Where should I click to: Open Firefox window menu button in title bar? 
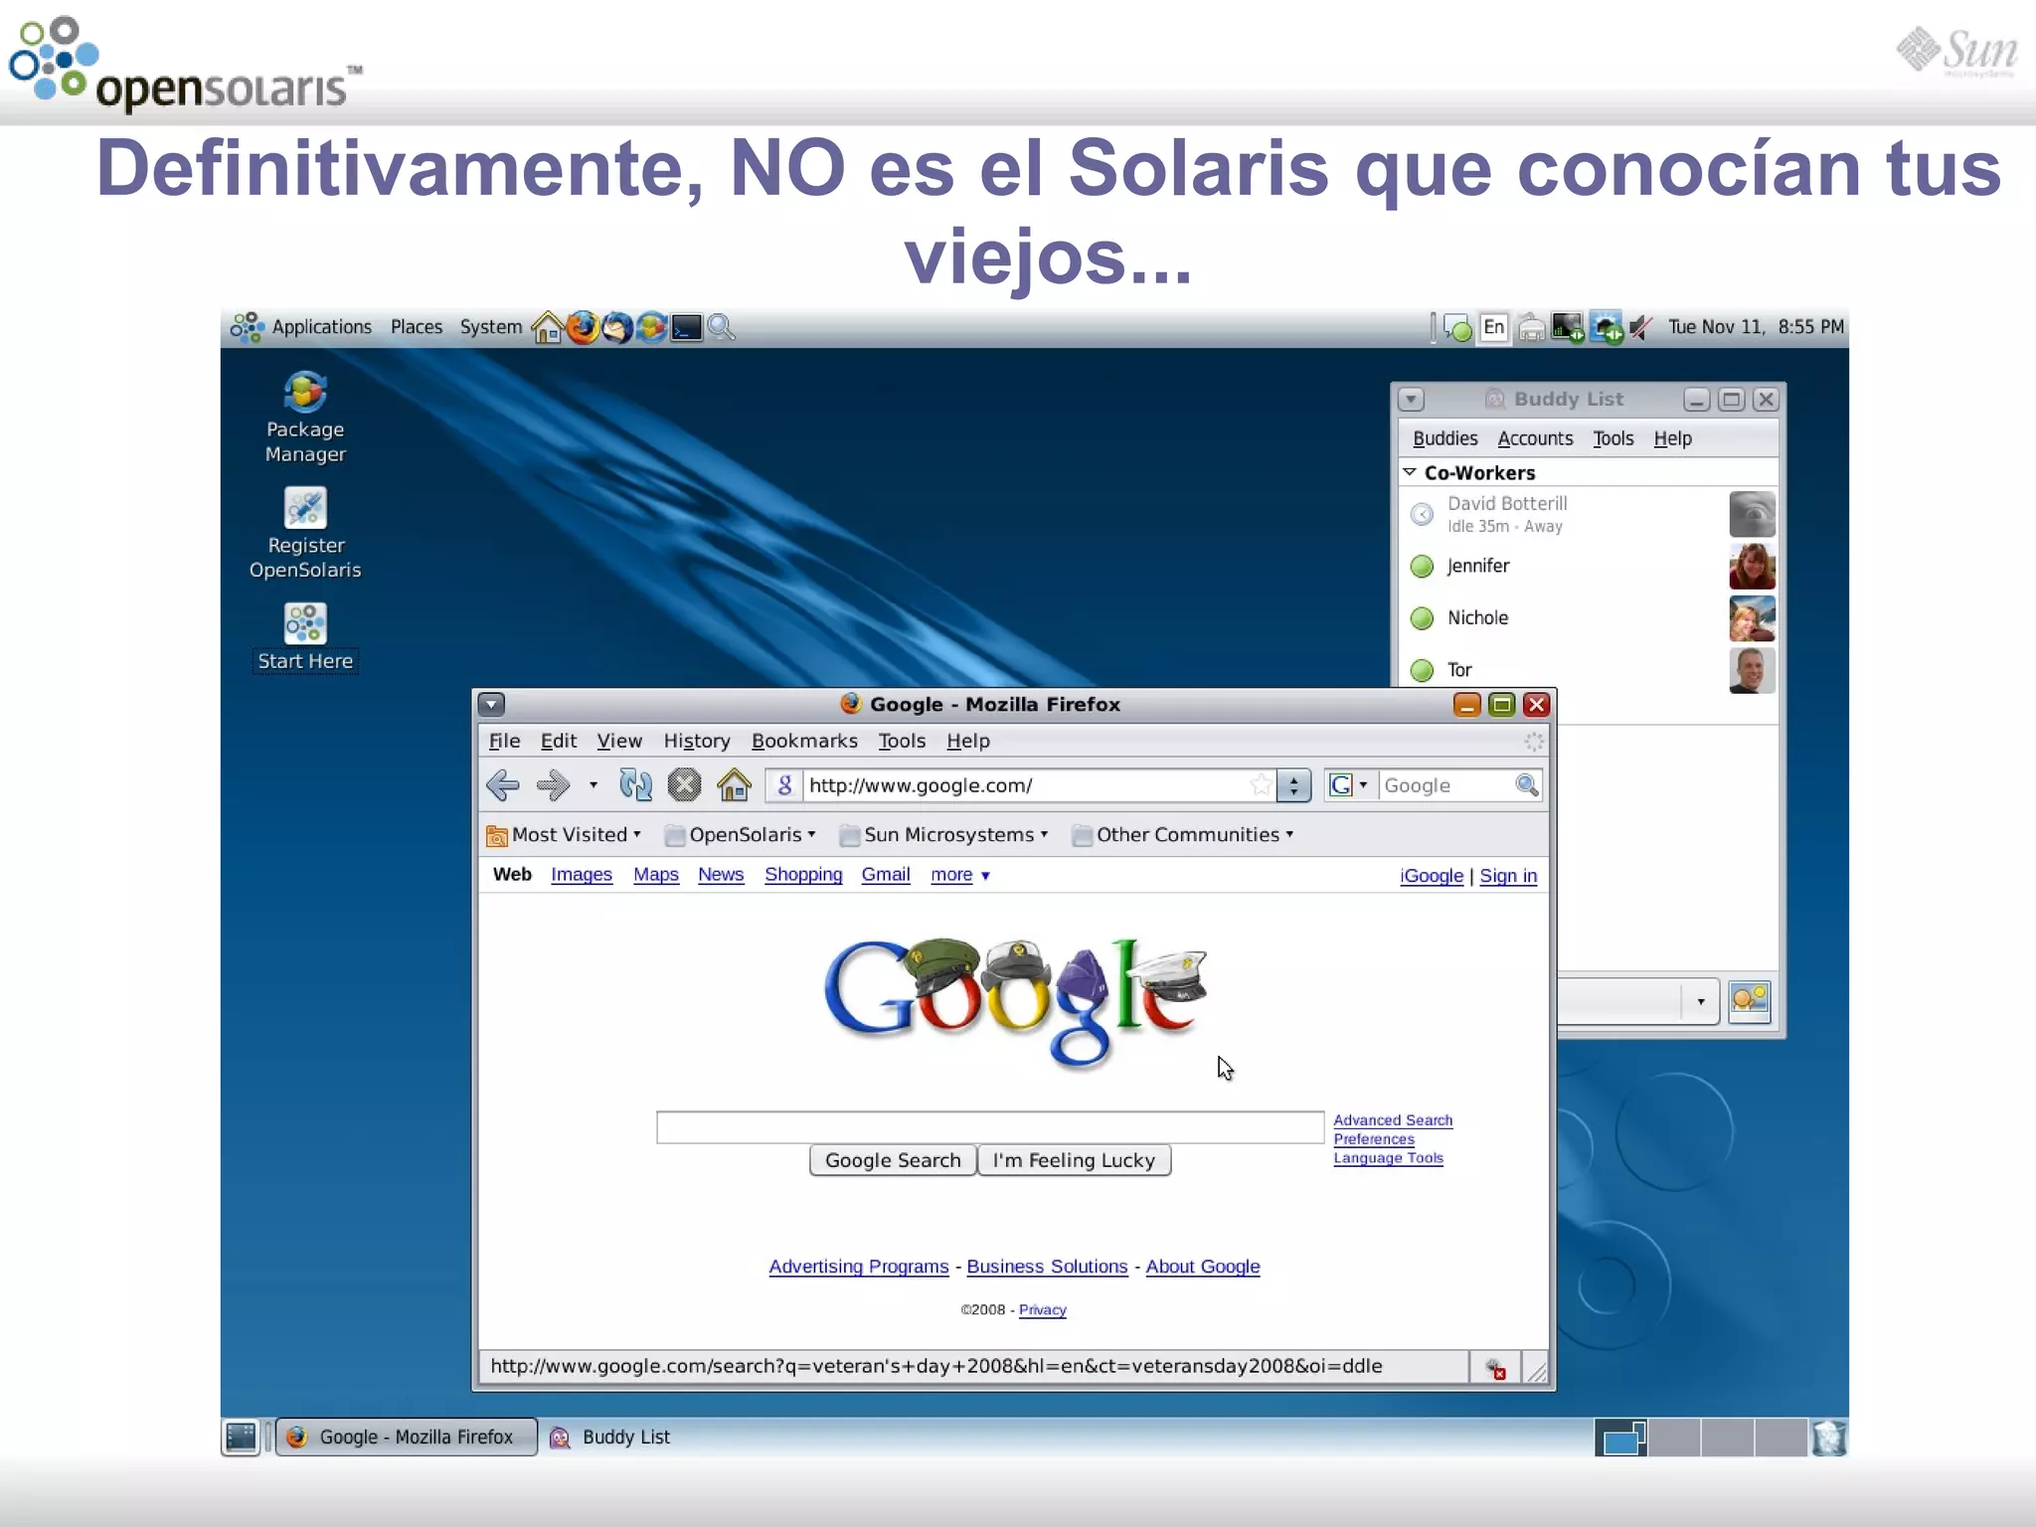[x=491, y=705]
